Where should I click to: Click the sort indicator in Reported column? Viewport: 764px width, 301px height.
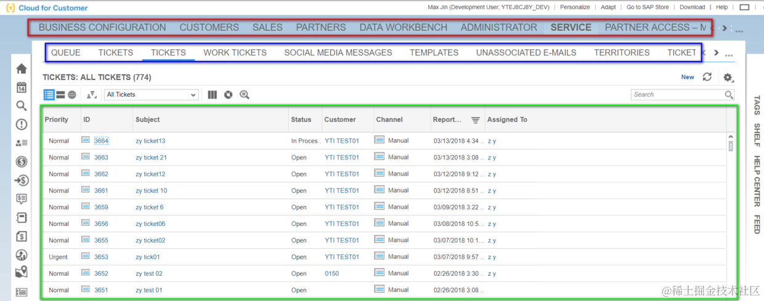pyautogui.click(x=476, y=120)
